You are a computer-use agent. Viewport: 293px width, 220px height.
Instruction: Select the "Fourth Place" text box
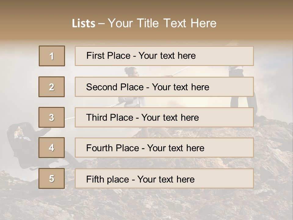tap(164, 148)
